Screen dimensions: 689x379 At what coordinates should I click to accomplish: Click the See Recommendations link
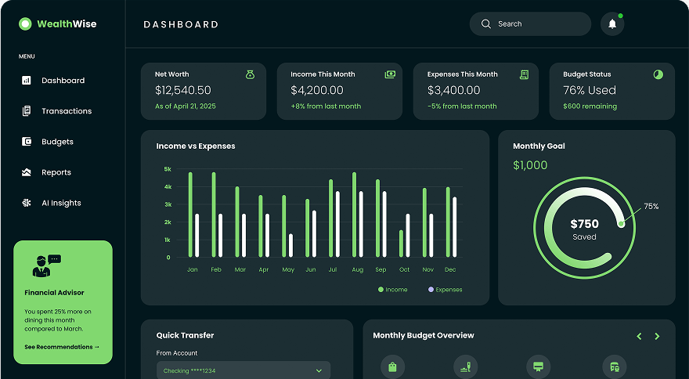pyautogui.click(x=62, y=347)
